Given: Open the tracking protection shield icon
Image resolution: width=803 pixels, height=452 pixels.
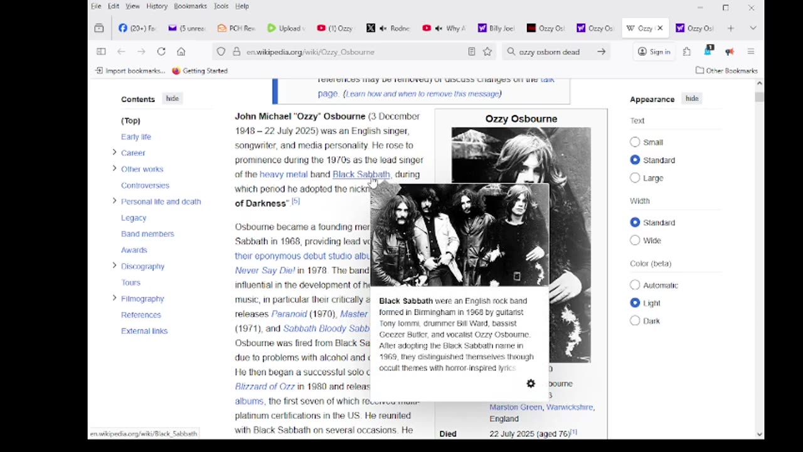Looking at the screenshot, I should coord(221,51).
